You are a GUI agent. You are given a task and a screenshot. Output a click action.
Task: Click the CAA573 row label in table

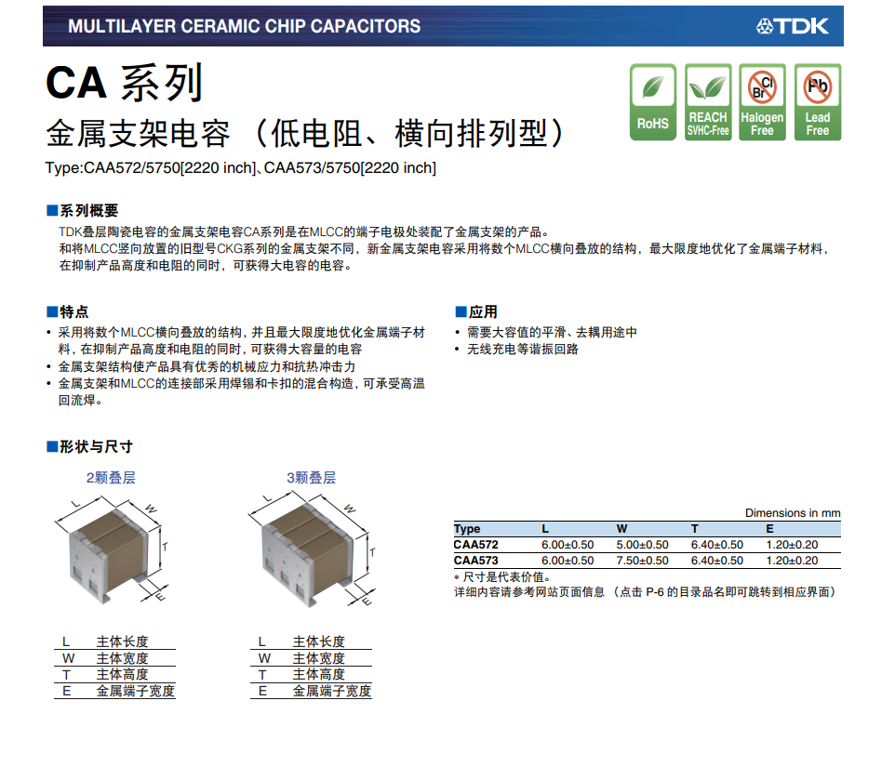[476, 561]
